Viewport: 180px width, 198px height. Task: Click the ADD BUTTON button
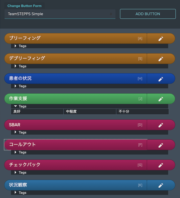tap(148, 14)
